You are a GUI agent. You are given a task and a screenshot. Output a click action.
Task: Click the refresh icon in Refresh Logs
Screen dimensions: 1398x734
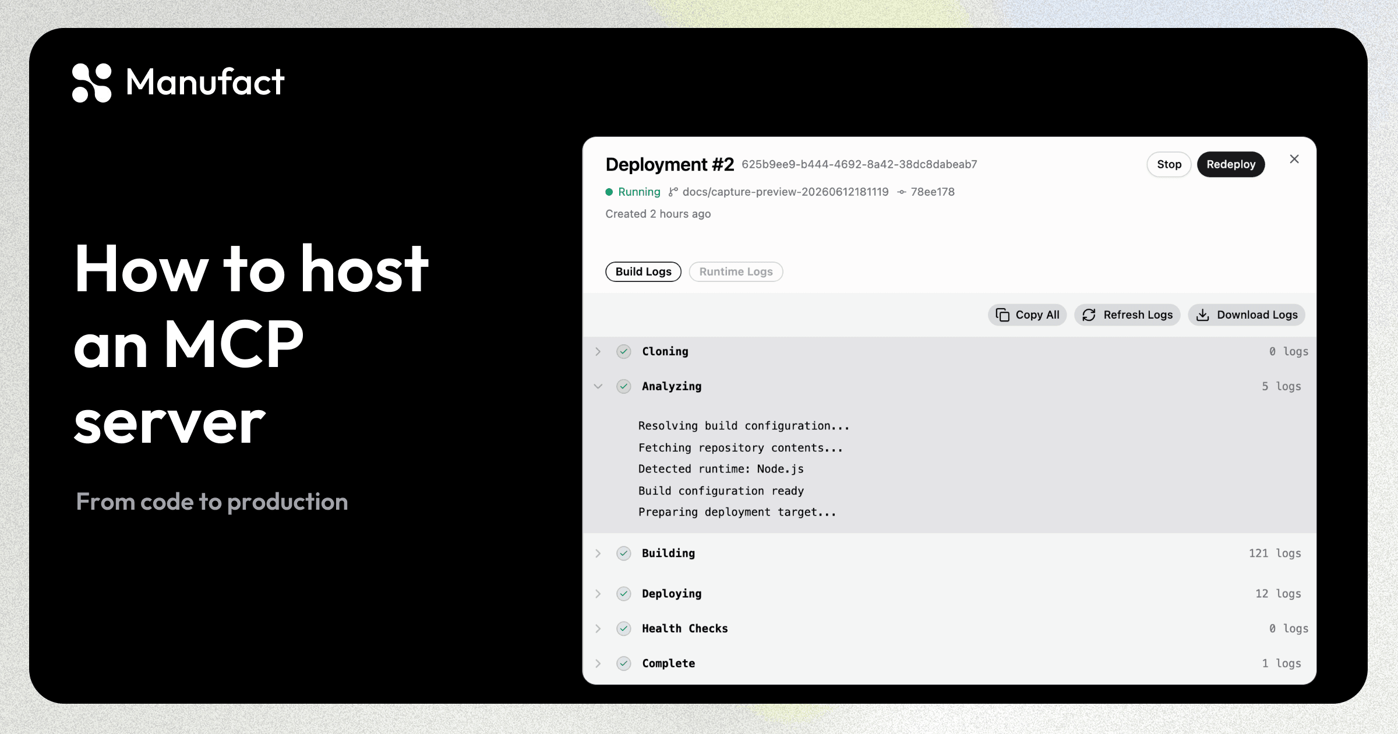(x=1089, y=315)
